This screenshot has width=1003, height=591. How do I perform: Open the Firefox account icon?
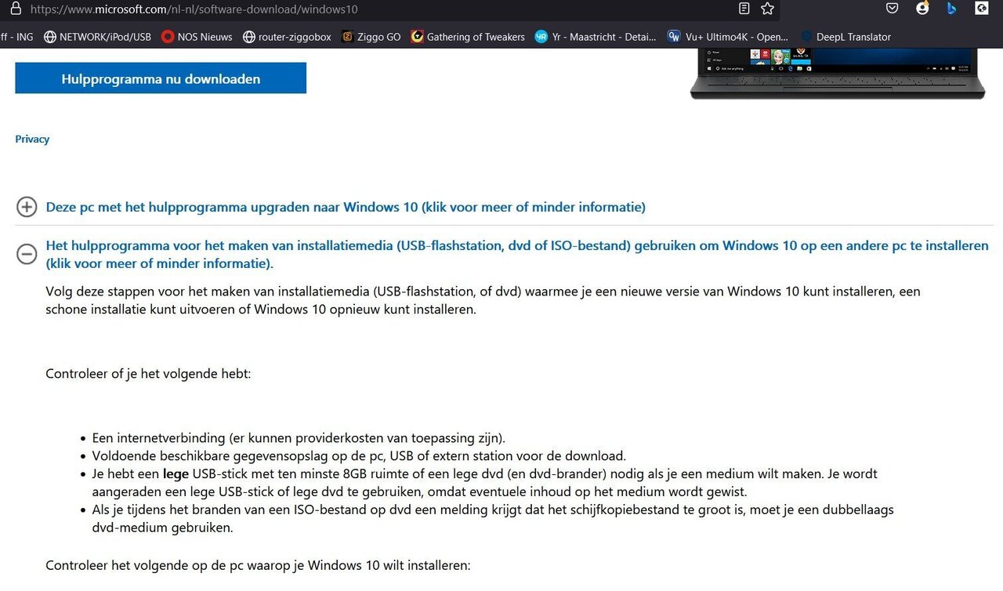(922, 9)
